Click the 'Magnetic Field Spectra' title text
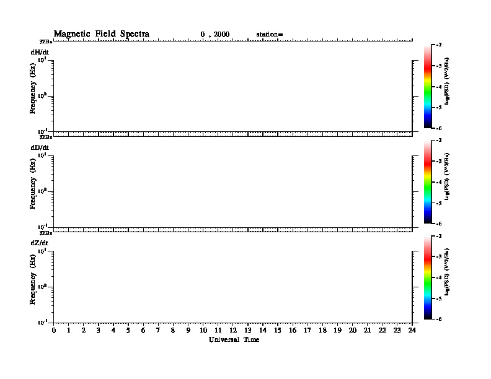Image resolution: width=491 pixels, height=379 pixels. pos(102,34)
